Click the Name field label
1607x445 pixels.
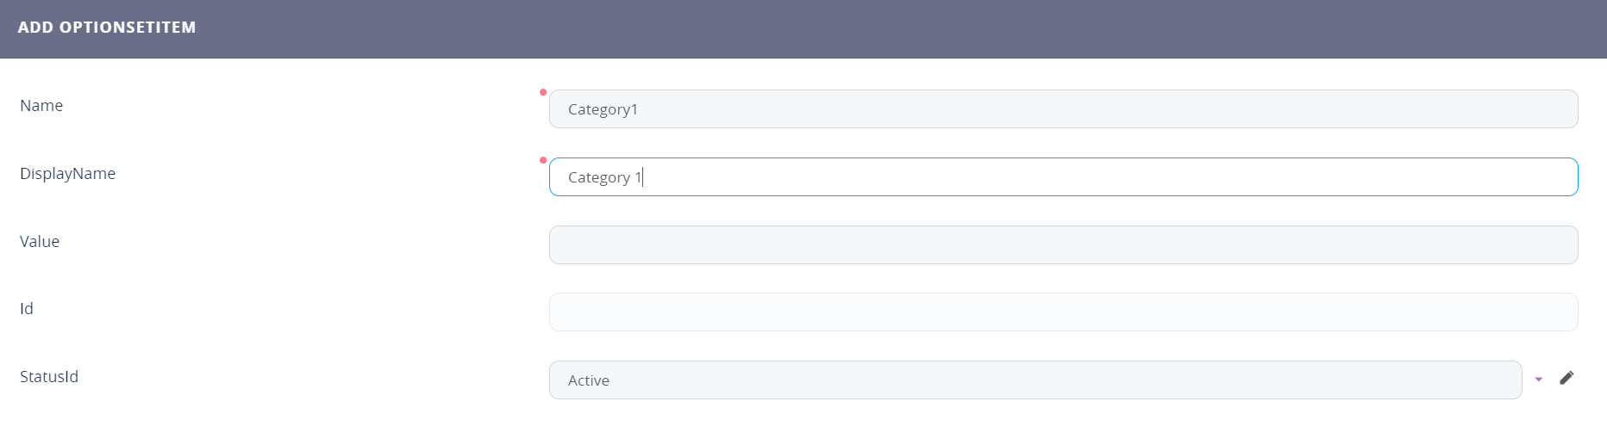point(41,106)
